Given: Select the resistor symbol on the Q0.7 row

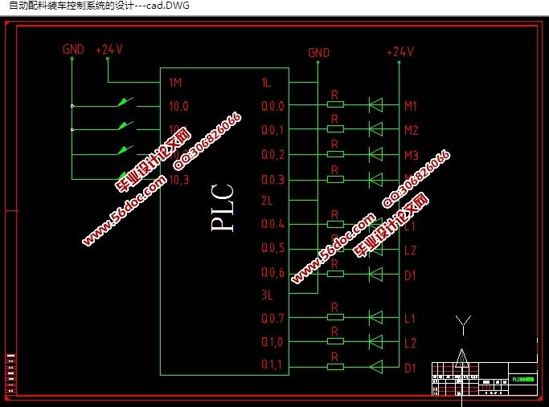Looking at the screenshot, I should [x=335, y=317].
